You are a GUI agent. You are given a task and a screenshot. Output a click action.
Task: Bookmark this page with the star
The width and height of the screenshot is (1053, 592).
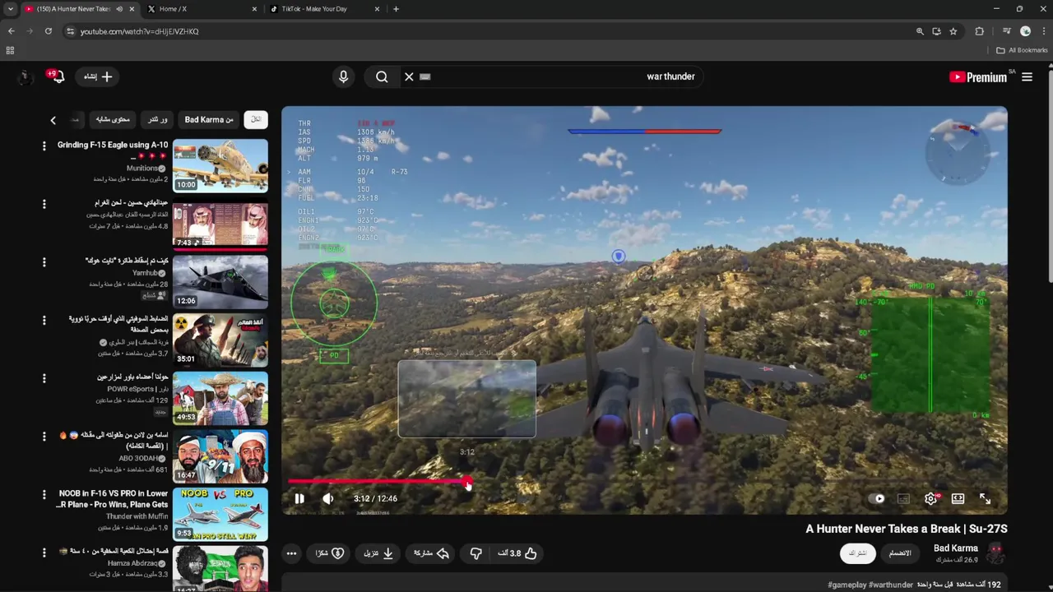point(953,31)
